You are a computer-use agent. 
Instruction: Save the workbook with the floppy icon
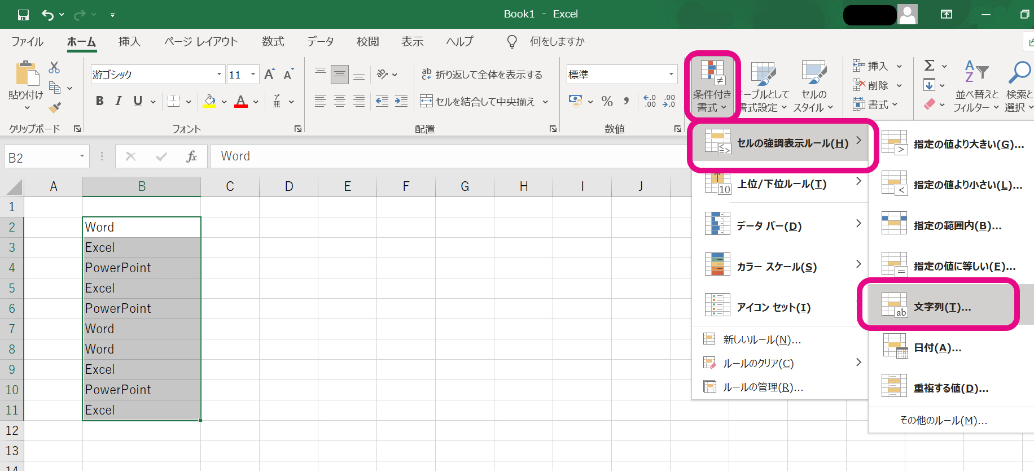23,15
